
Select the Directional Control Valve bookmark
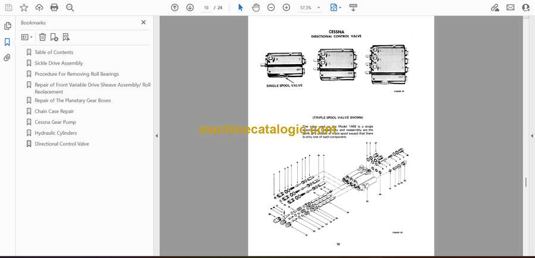(62, 144)
